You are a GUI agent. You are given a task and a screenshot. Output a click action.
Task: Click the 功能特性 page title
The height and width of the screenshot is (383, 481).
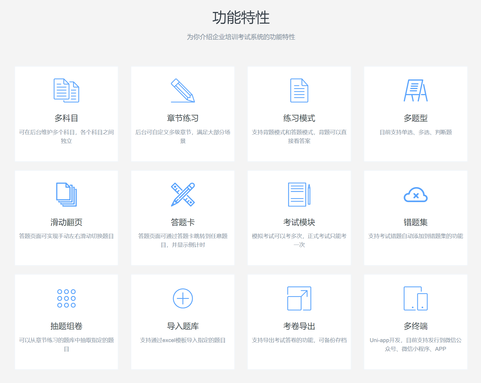point(241,18)
